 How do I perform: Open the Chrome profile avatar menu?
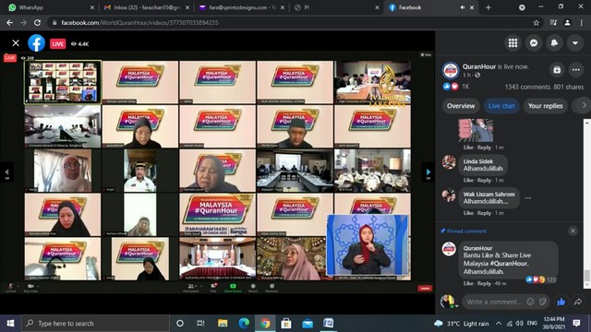coord(567,23)
